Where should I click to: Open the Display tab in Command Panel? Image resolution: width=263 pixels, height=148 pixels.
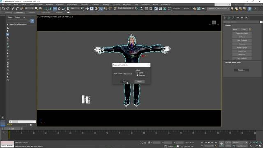pos(242,18)
